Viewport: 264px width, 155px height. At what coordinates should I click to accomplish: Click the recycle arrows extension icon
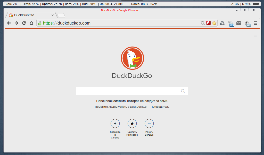222,23
